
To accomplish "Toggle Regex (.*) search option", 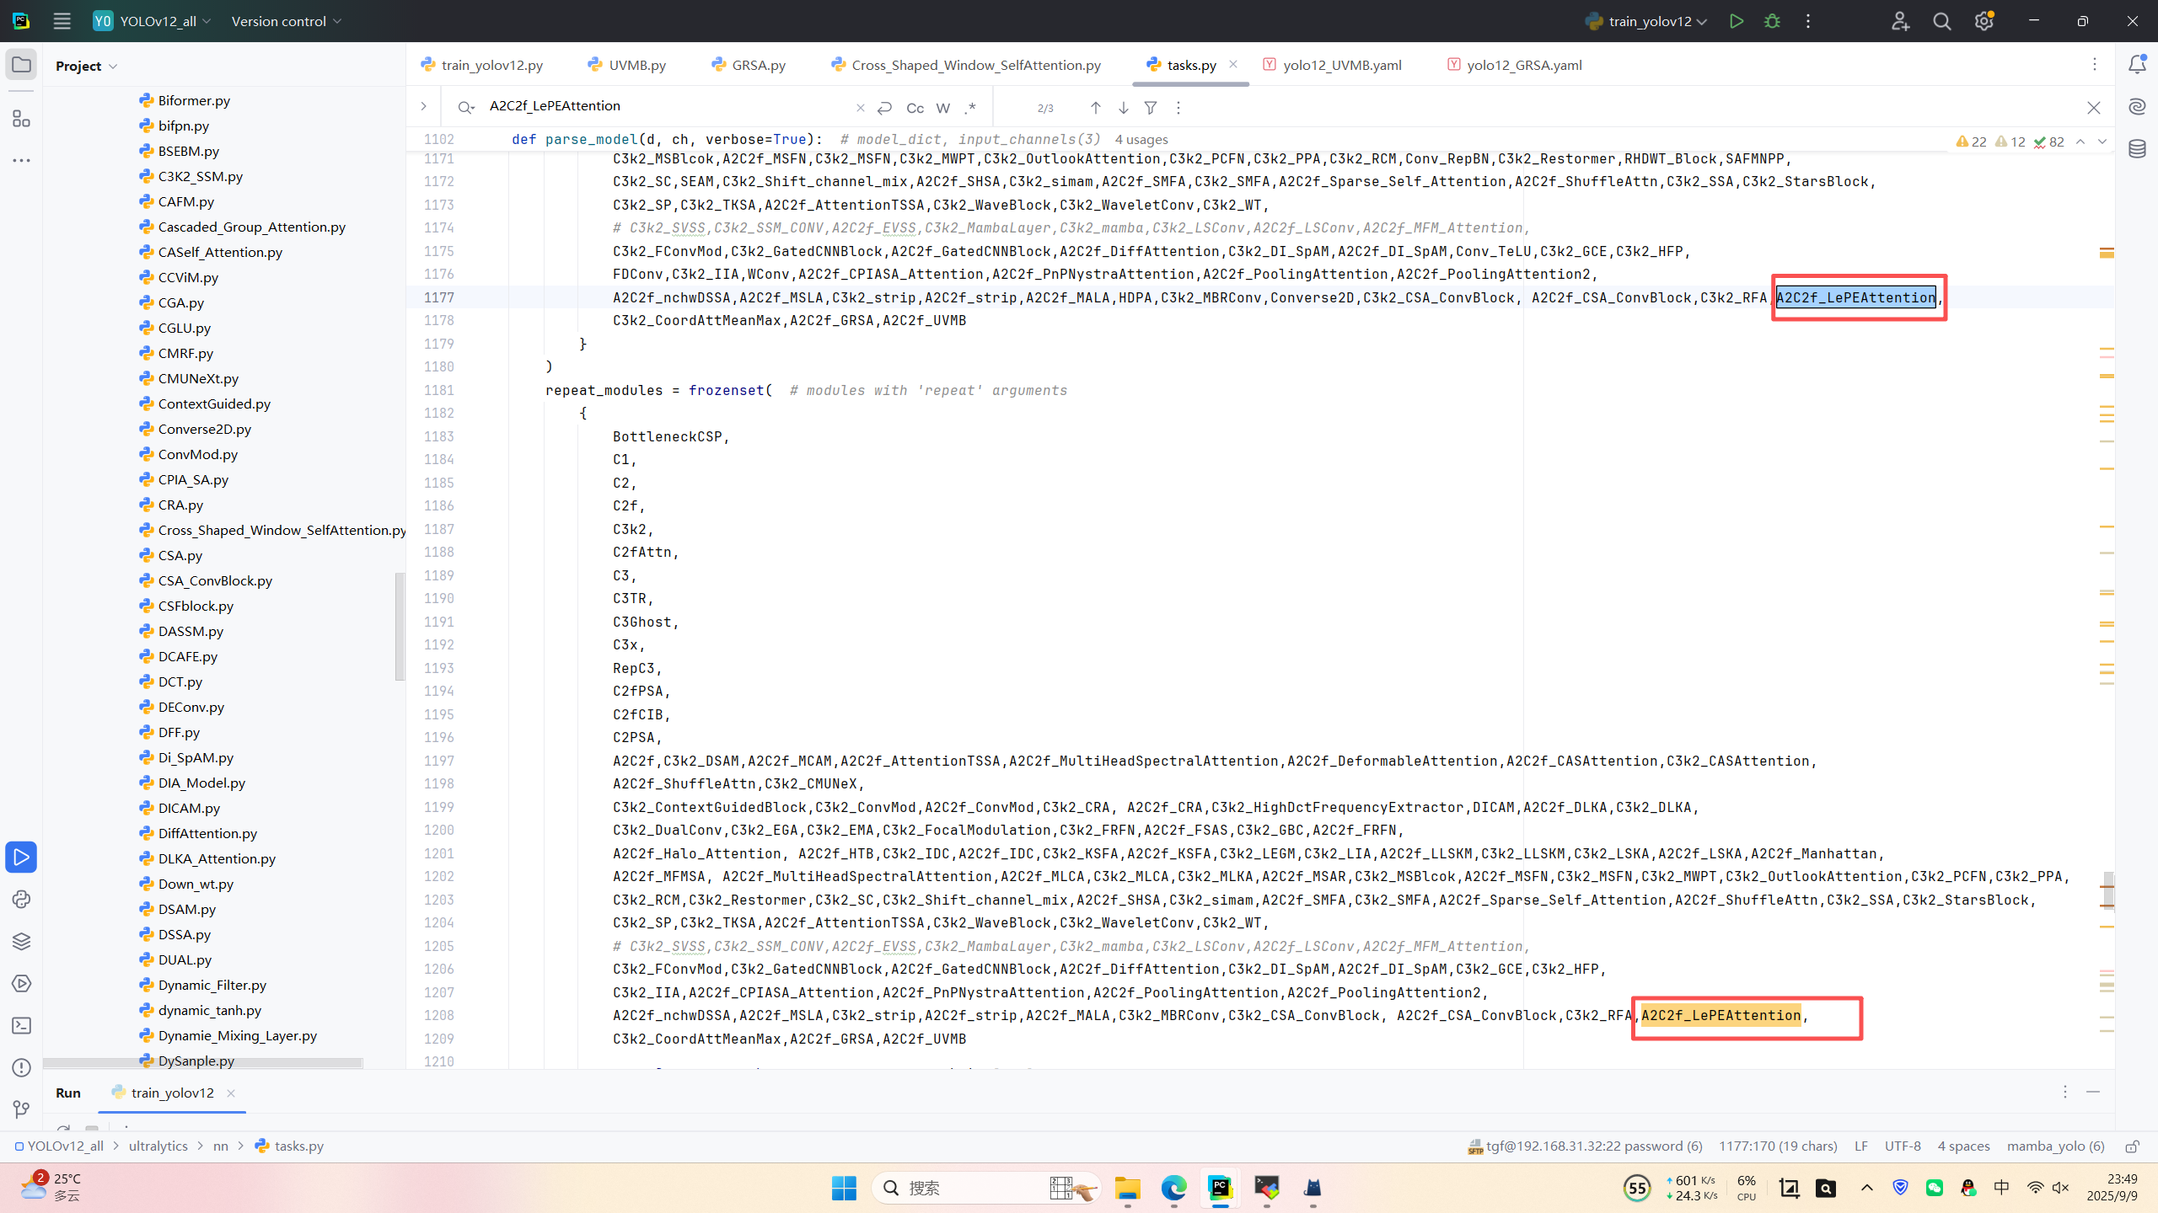I will [x=970, y=108].
